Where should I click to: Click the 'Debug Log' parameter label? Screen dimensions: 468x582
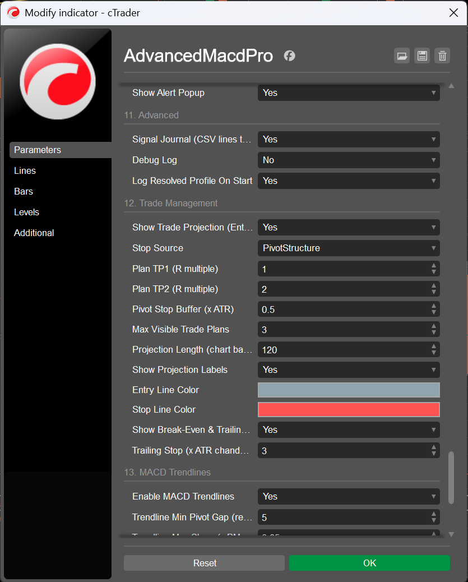(x=154, y=160)
